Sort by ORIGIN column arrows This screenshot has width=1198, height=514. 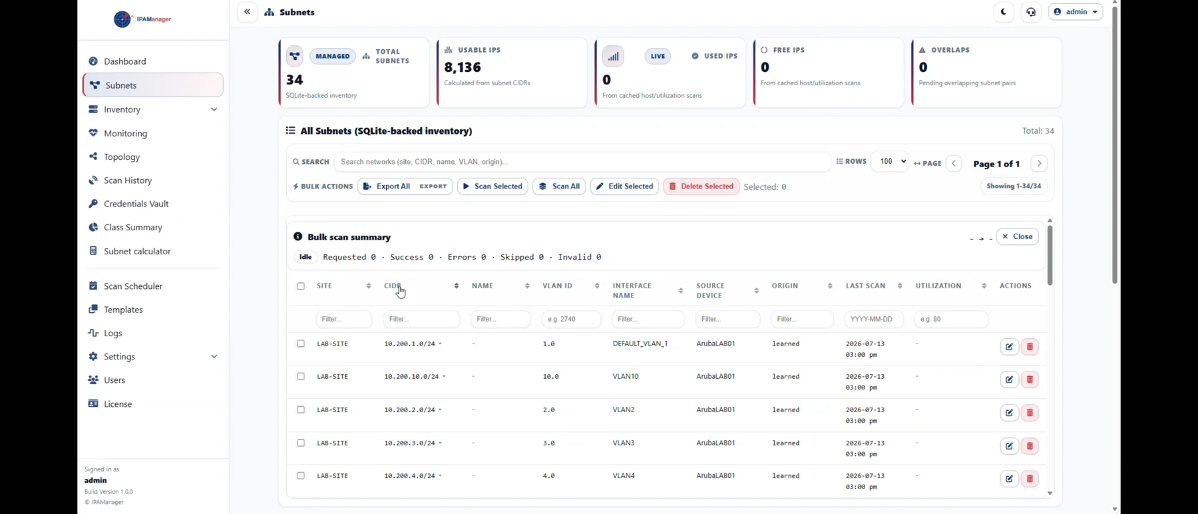pos(830,286)
